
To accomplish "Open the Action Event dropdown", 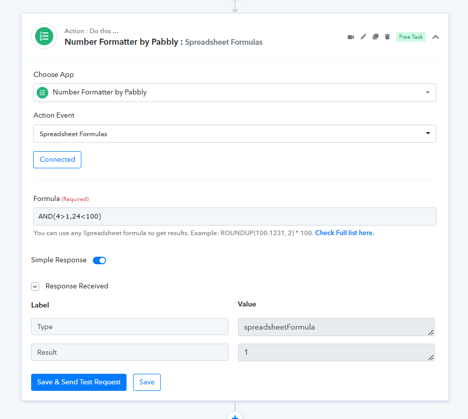I will click(x=235, y=134).
